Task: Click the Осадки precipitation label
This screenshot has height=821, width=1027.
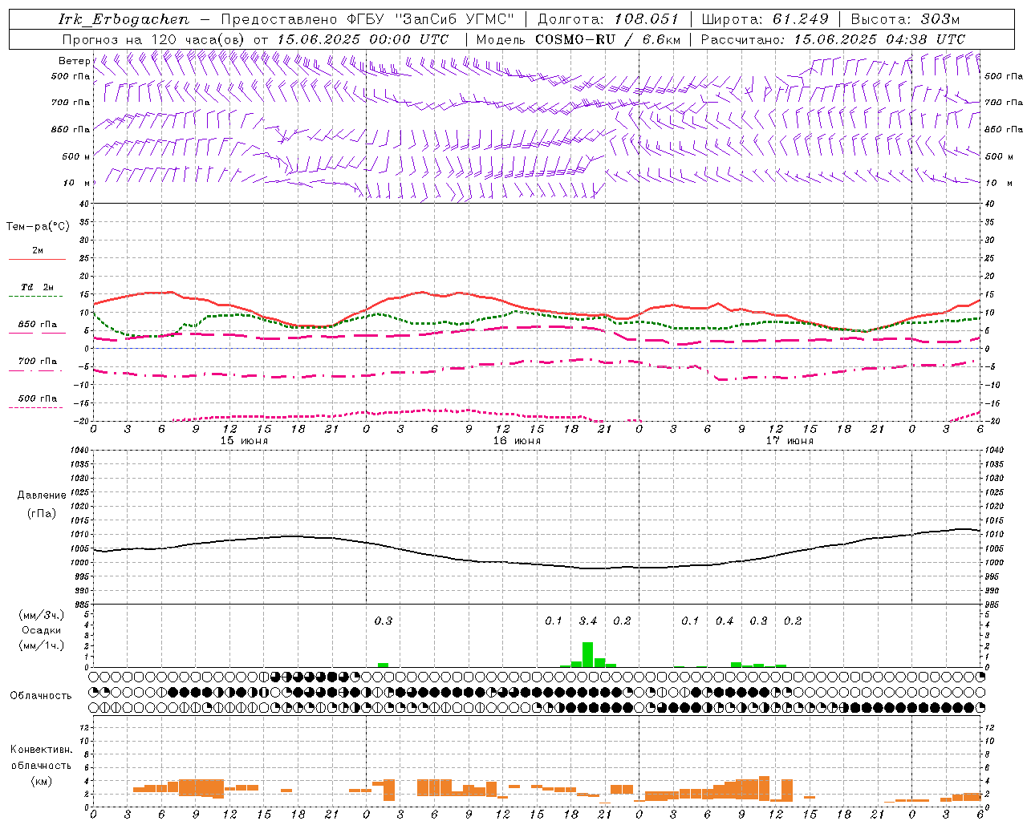Action: [x=42, y=630]
